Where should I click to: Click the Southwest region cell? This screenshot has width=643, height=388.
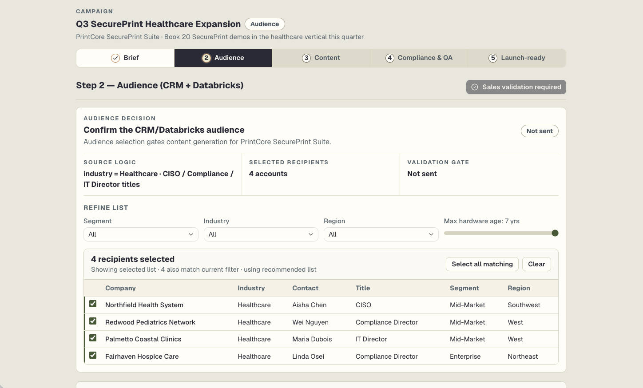524,305
